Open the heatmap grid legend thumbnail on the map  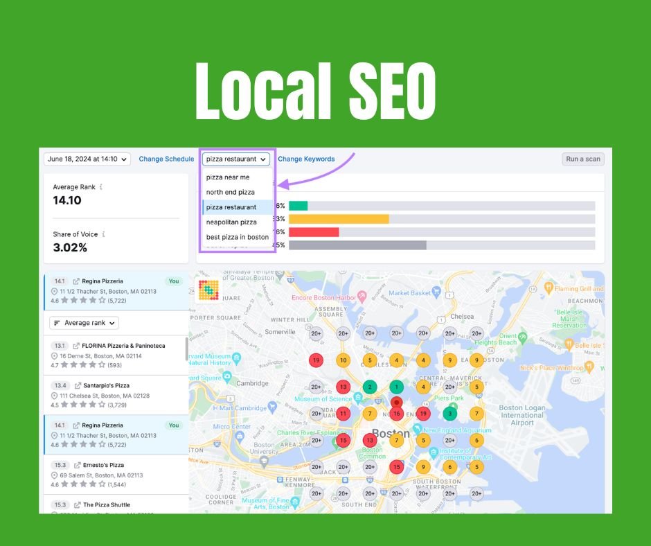pos(208,290)
